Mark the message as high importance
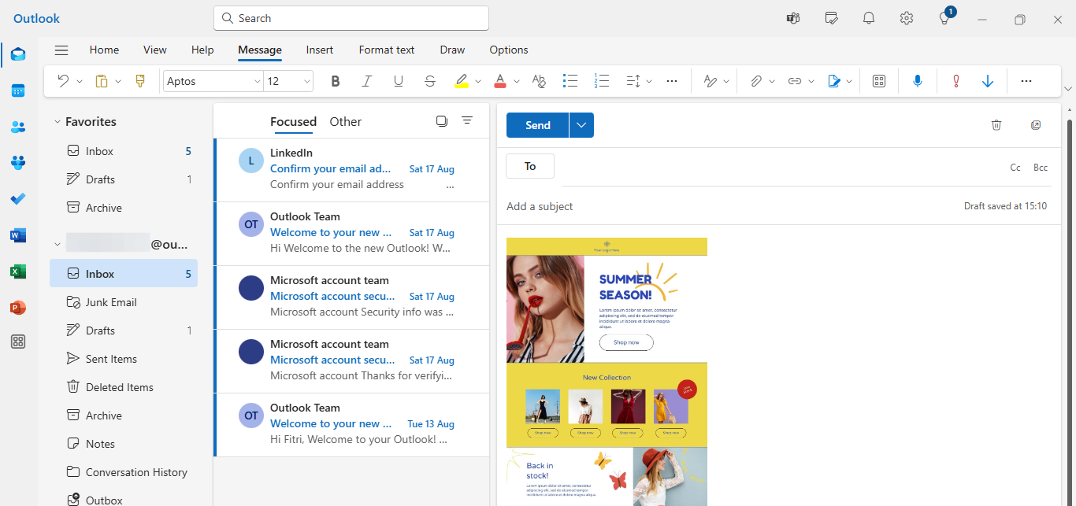 click(955, 80)
